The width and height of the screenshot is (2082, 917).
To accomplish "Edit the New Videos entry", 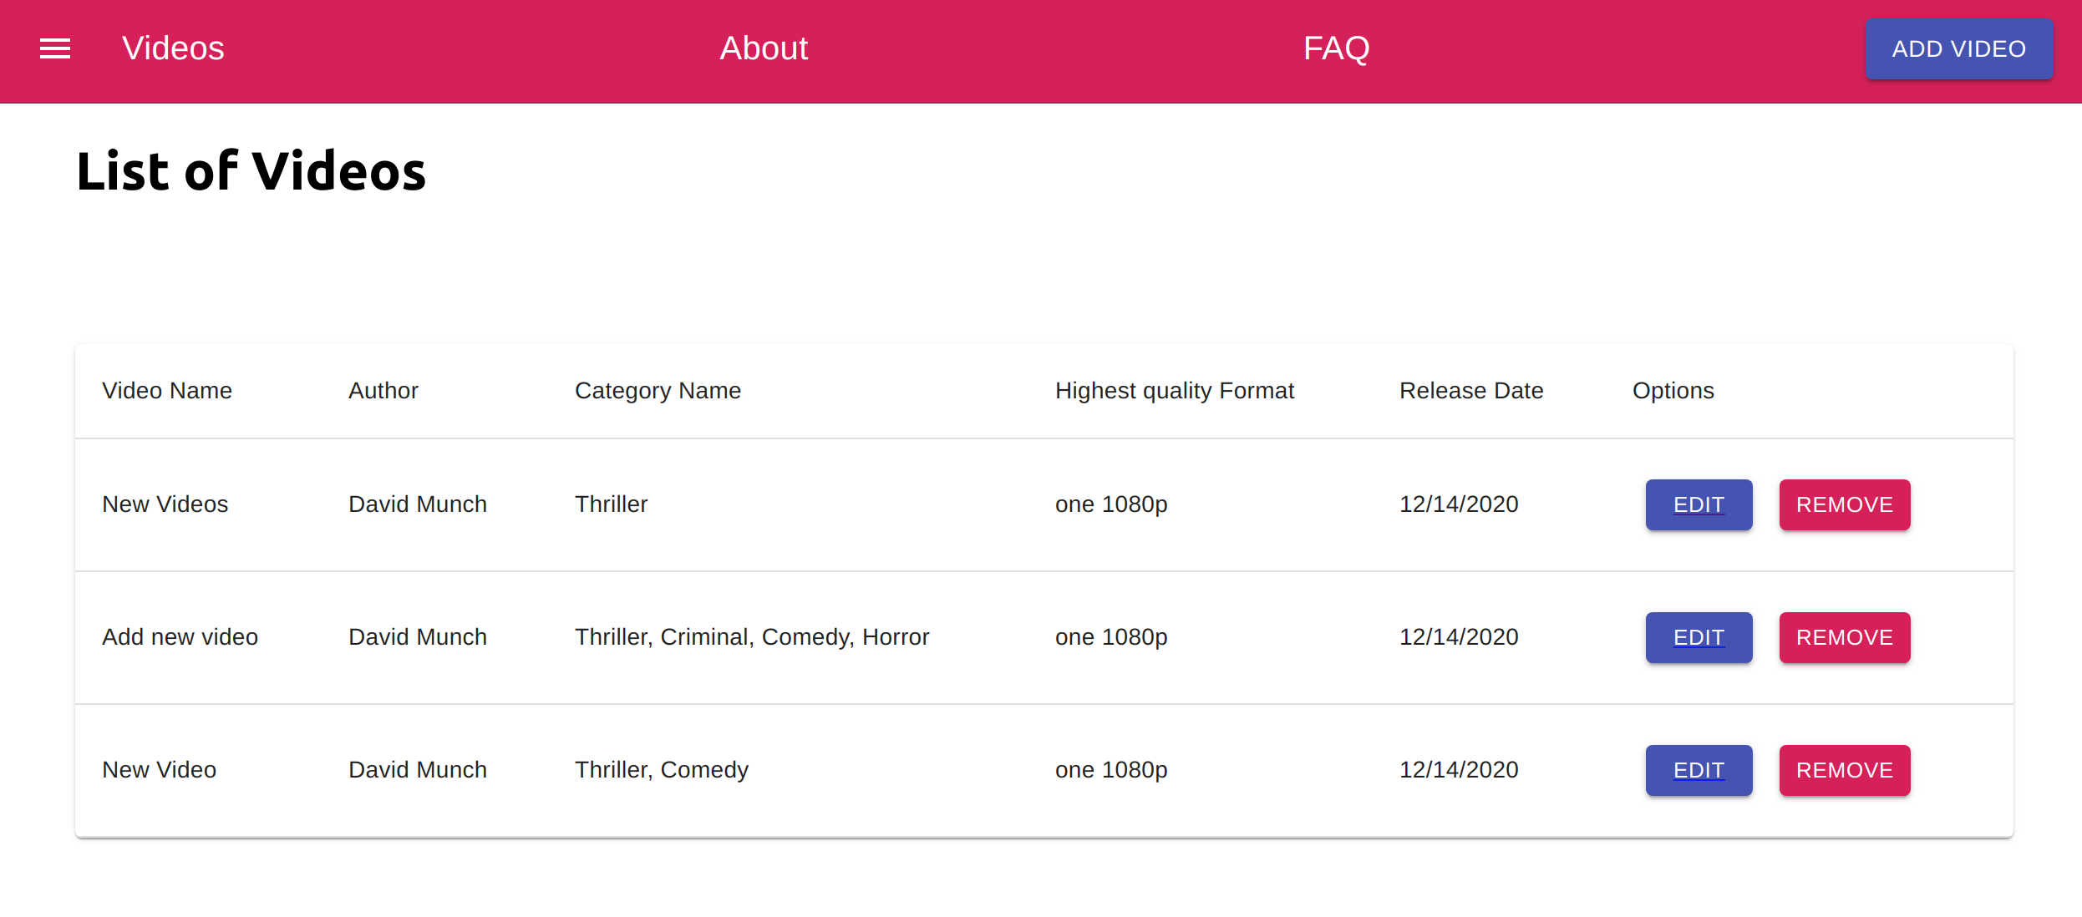I will 1699,504.
